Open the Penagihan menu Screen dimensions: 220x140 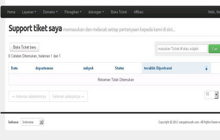pyautogui.click(x=73, y=12)
